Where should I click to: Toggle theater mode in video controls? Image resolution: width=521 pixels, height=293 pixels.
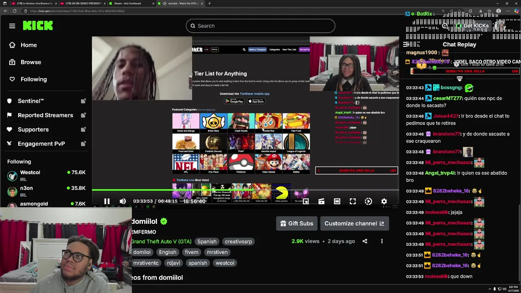(337, 201)
